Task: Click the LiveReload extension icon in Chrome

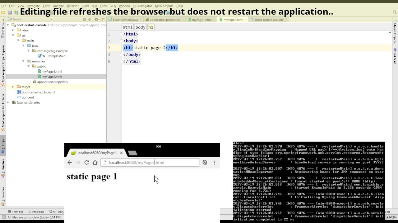Action: click(x=205, y=163)
